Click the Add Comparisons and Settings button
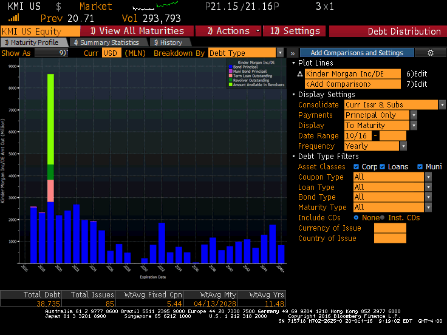The width and height of the screenshot is (447, 335). (357, 53)
